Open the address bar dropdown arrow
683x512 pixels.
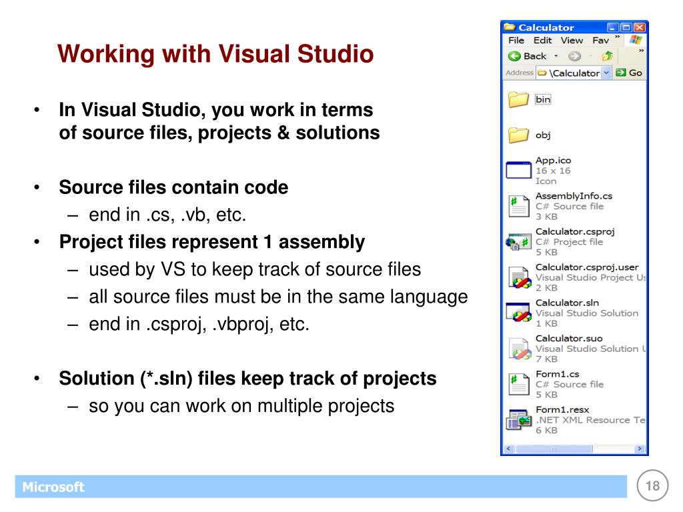[x=606, y=73]
